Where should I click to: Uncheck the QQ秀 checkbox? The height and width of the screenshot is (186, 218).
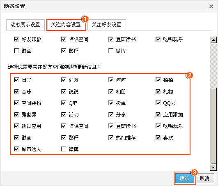coord(158,103)
